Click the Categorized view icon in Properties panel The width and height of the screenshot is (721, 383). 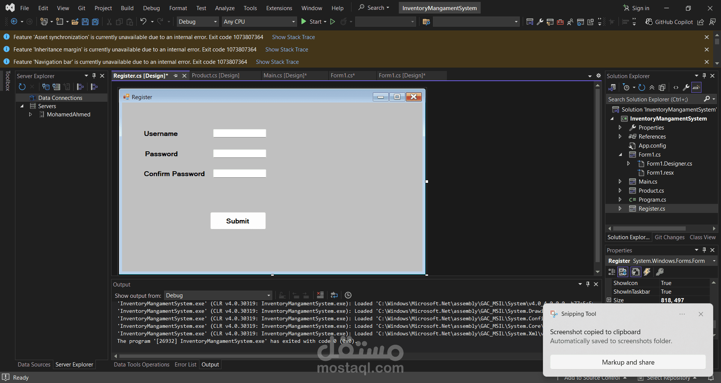coord(612,271)
